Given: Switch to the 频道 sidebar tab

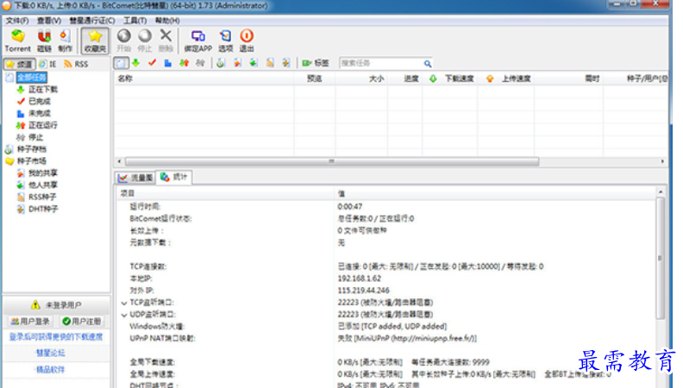Looking at the screenshot, I should click(x=19, y=64).
